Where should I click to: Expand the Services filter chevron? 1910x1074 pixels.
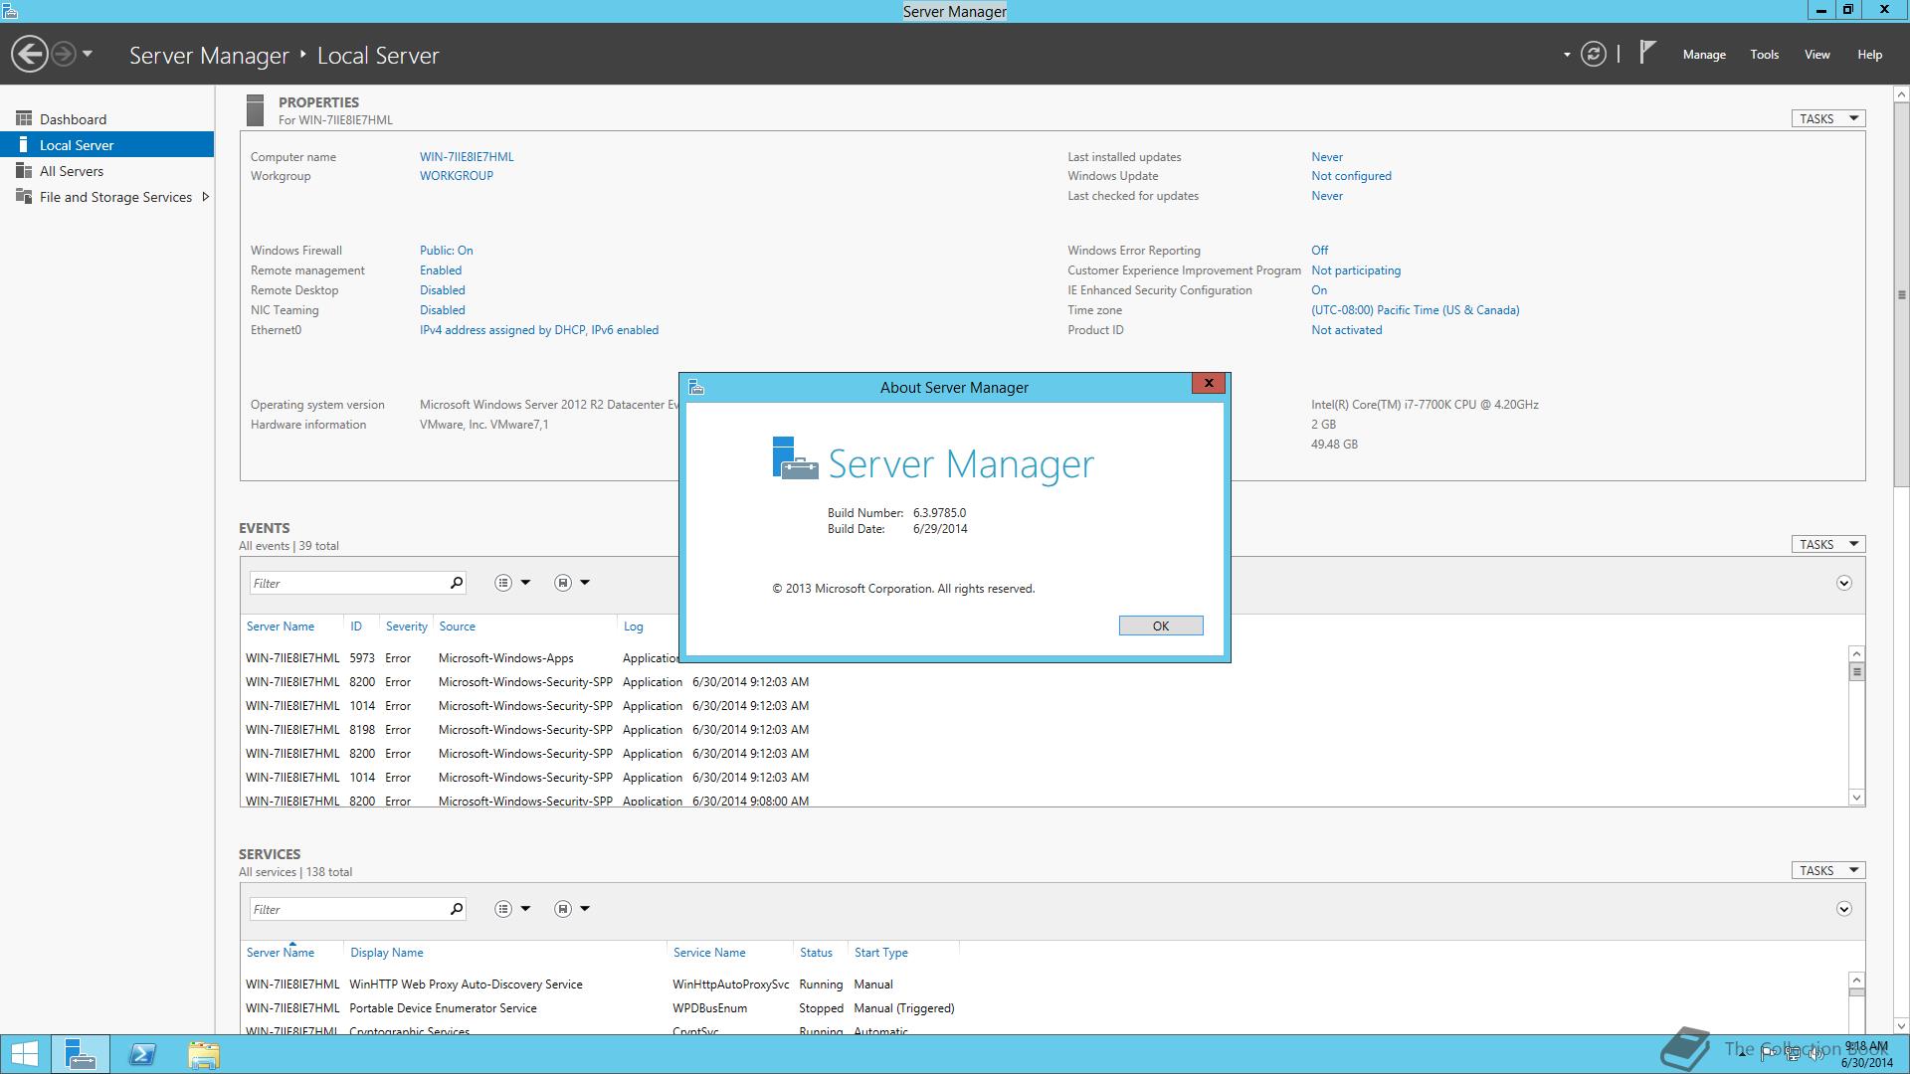1843,909
